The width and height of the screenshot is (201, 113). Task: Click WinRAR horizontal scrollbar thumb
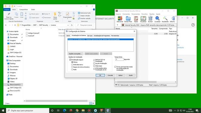(137, 82)
